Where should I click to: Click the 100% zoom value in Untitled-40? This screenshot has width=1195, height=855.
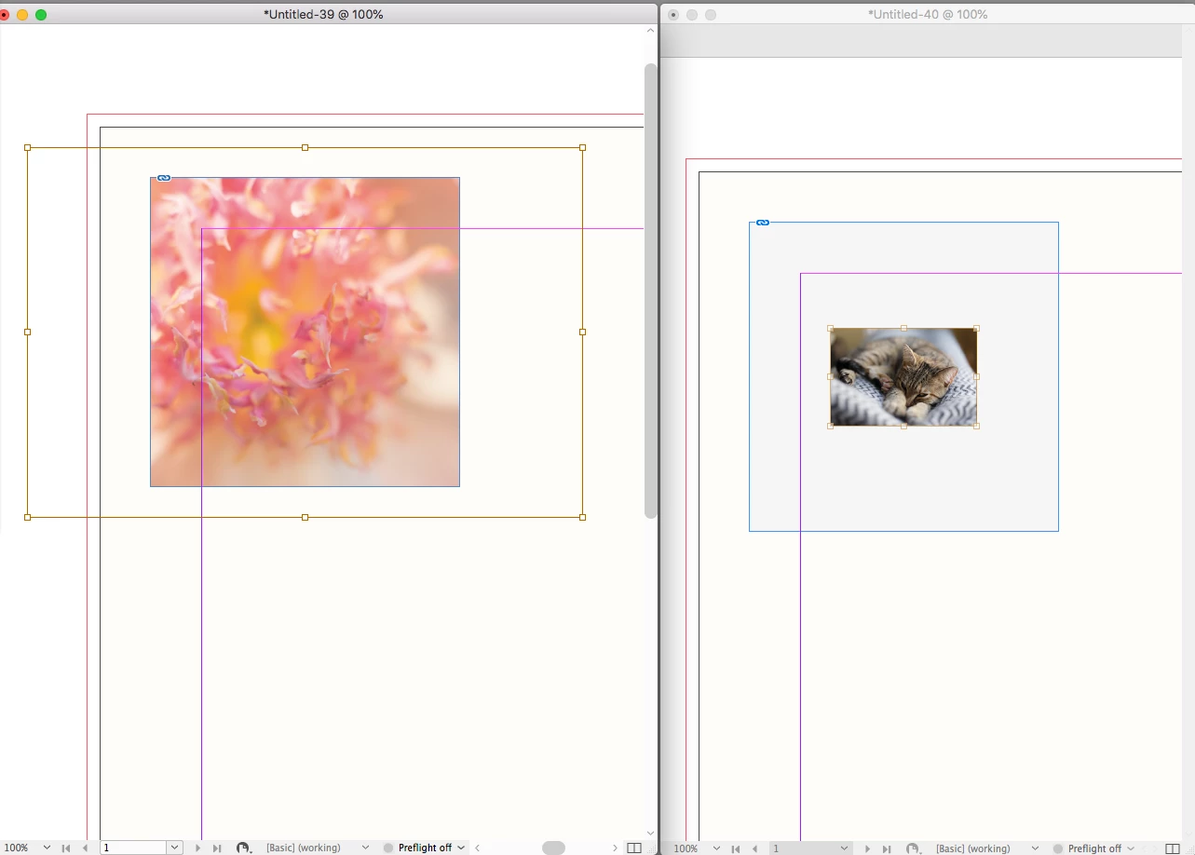[x=686, y=848]
